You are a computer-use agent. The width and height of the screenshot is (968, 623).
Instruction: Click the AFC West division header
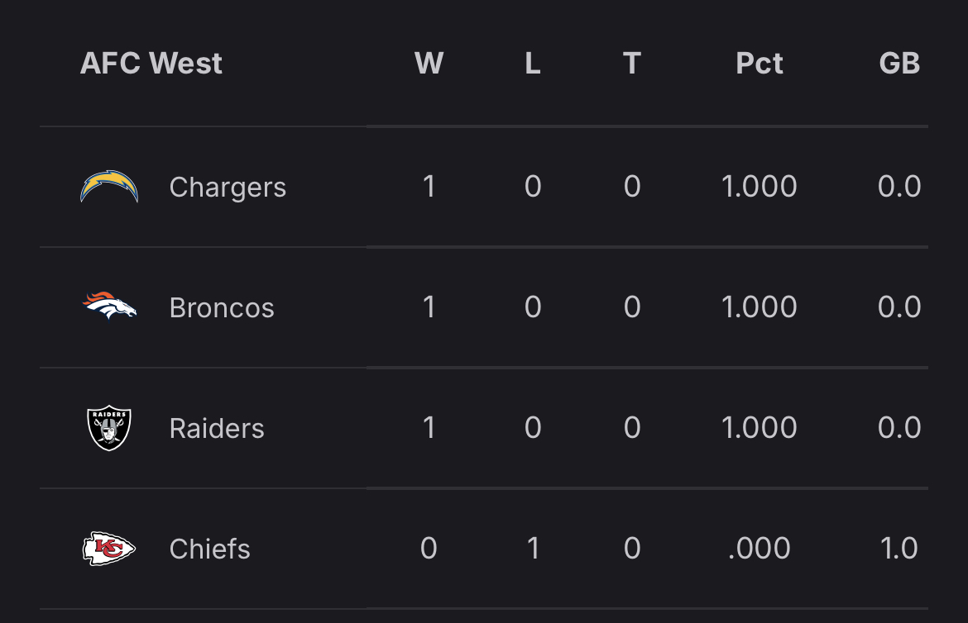pos(151,64)
